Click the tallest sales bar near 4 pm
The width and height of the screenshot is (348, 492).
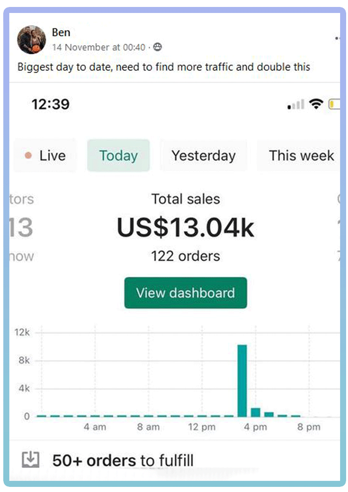tap(242, 381)
